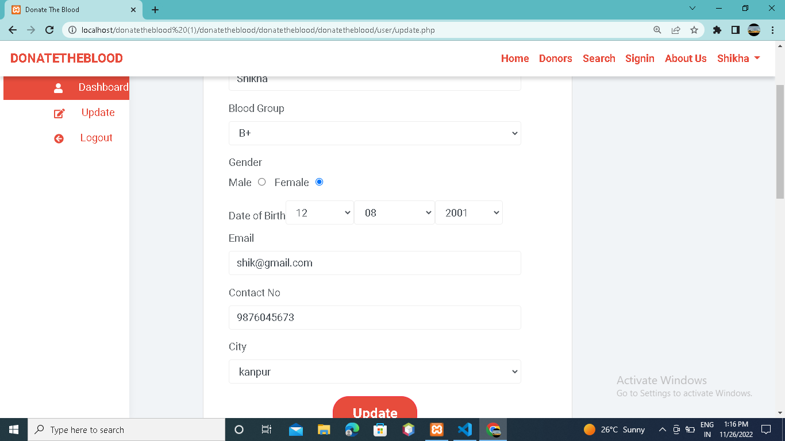Viewport: 785px width, 441px height.
Task: Open the Blood Group dropdown
Action: tap(375, 133)
